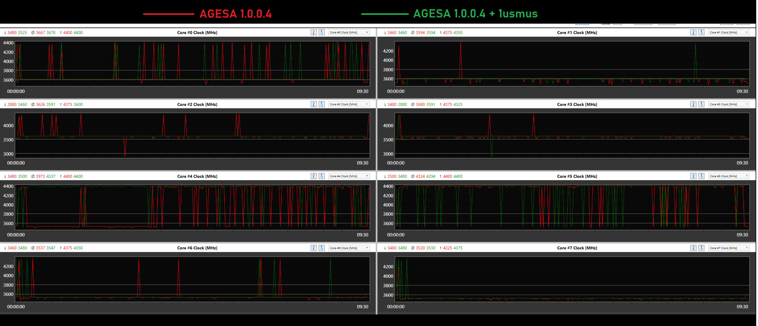The image size is (758, 326).
Task: Click the down arrow icon for Core #0 Clock
Action: [x=322, y=32]
